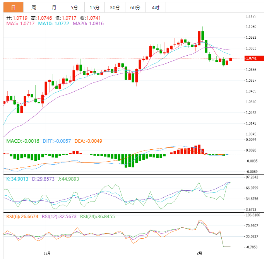267x263 pixels.
Task: Open the 60分 timeframe tab
Action: [135, 7]
